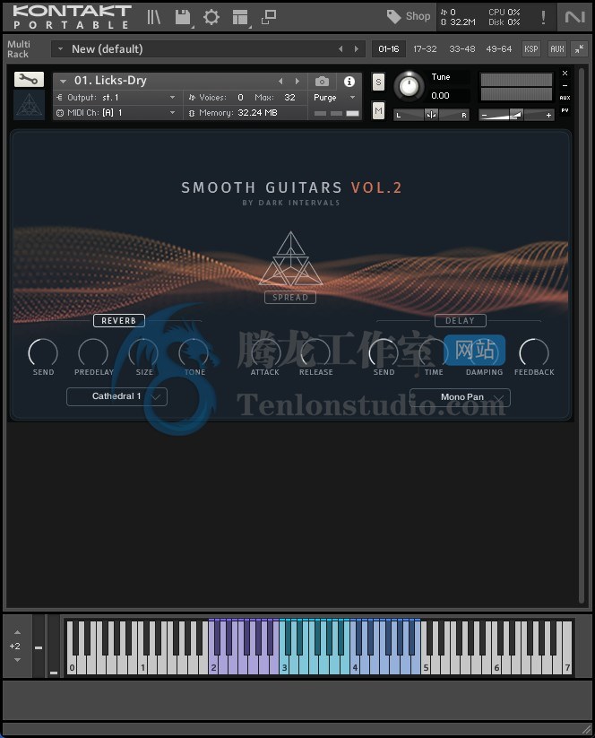
Task: Open the Shop tag icon
Action: [x=393, y=17]
